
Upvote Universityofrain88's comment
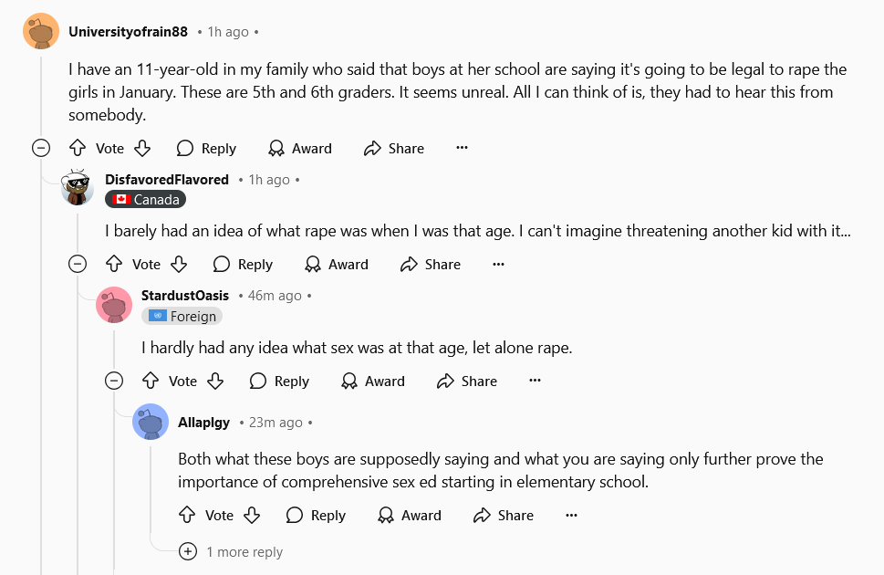click(x=78, y=148)
